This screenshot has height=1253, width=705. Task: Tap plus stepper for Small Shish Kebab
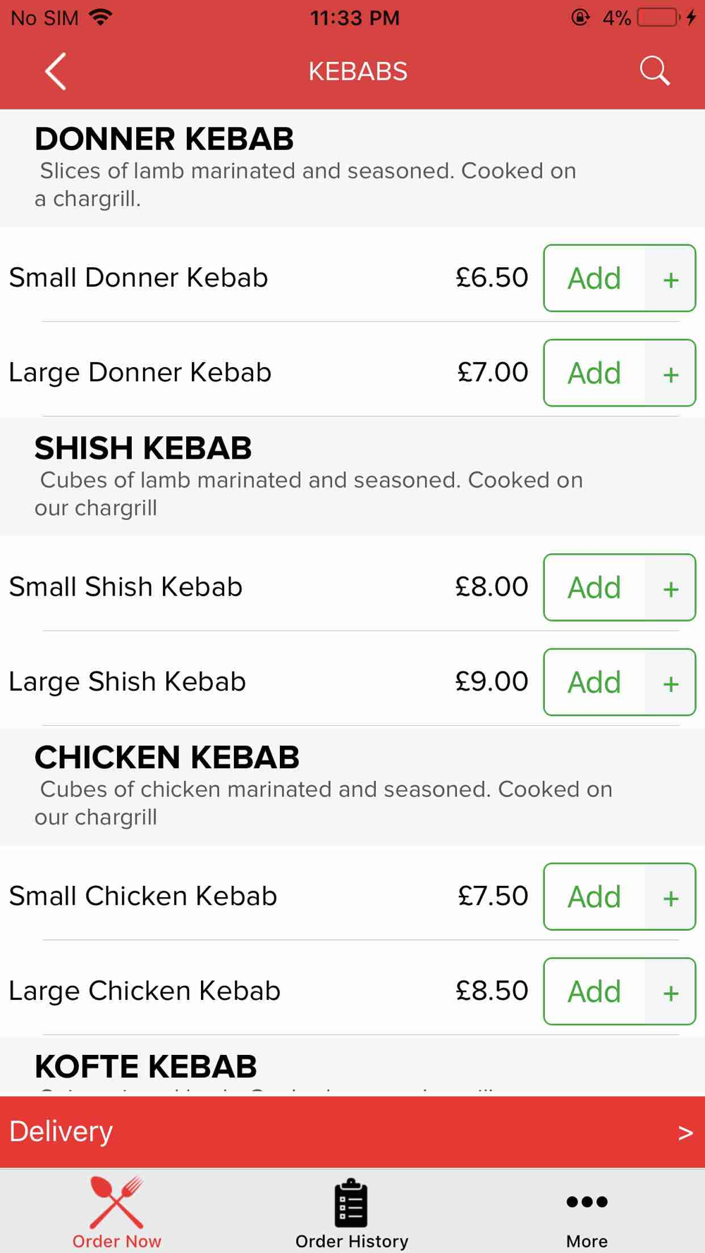tap(670, 588)
